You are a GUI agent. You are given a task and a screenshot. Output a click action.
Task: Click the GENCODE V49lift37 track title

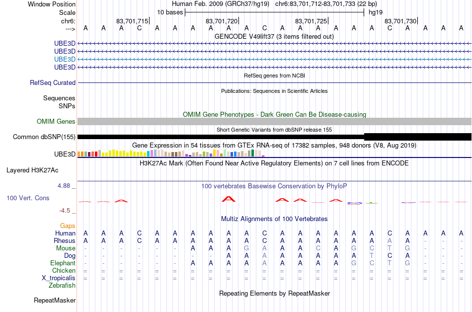(274, 37)
